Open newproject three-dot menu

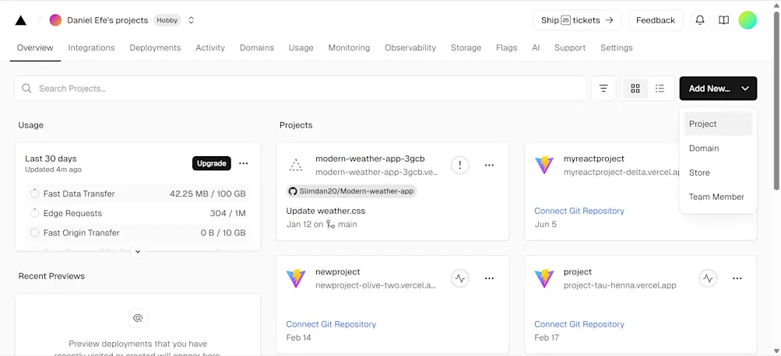pos(489,278)
